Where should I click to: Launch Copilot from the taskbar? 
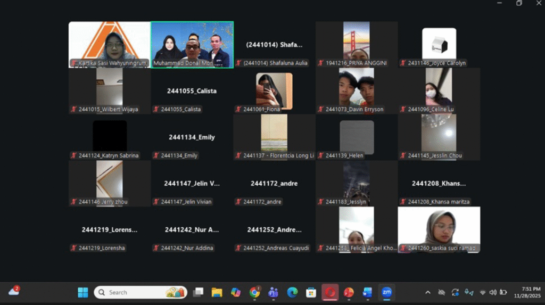pos(236,292)
